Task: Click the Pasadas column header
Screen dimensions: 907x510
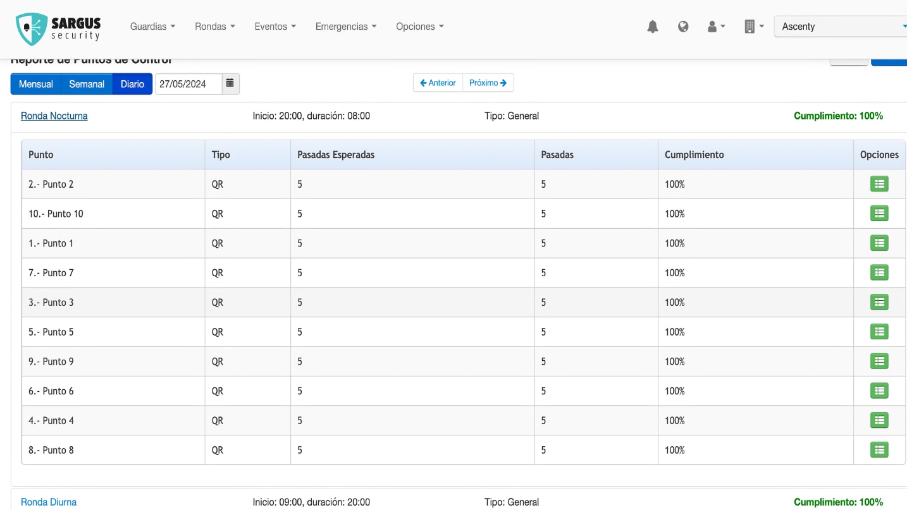Action: tap(596, 154)
